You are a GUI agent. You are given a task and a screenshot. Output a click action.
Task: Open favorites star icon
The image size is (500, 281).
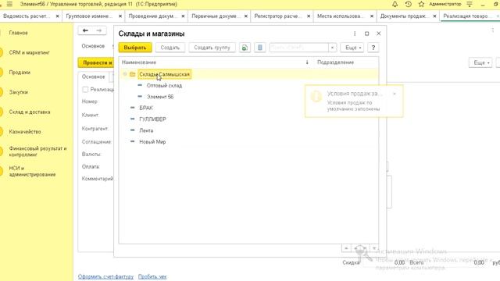pos(421,4)
